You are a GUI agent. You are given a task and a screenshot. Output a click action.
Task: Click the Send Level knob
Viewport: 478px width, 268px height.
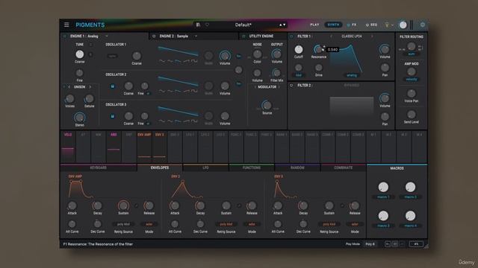pyautogui.click(x=412, y=115)
